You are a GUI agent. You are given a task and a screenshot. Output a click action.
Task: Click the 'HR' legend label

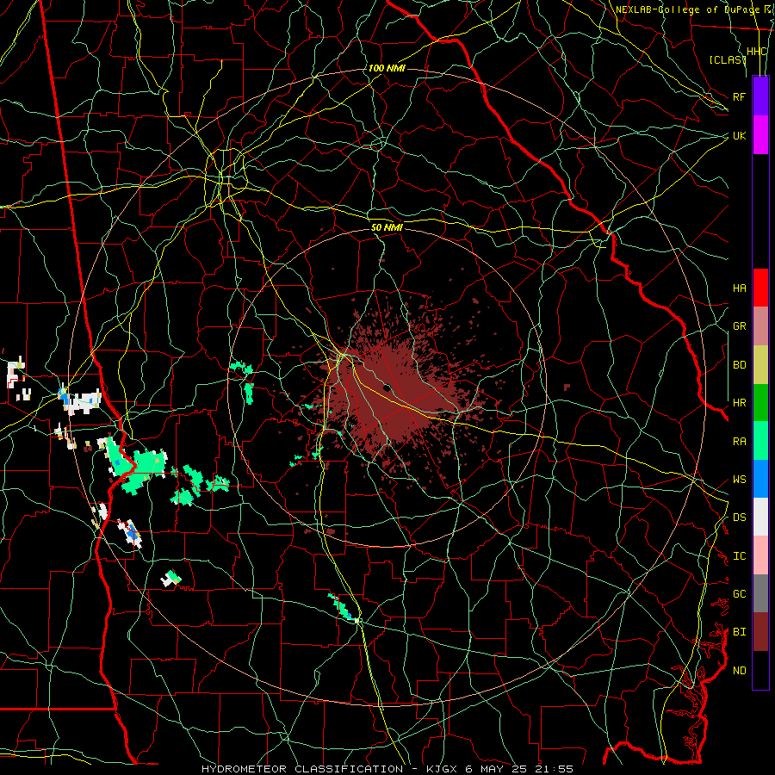739,403
